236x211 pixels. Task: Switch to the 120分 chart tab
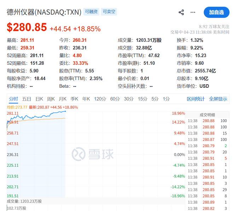click(100, 99)
